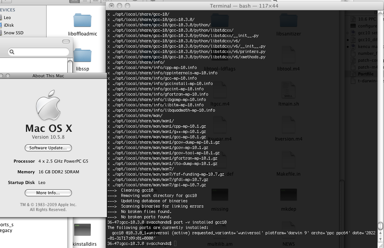Click the Terminal scrollbar down arrow

coord(380,239)
